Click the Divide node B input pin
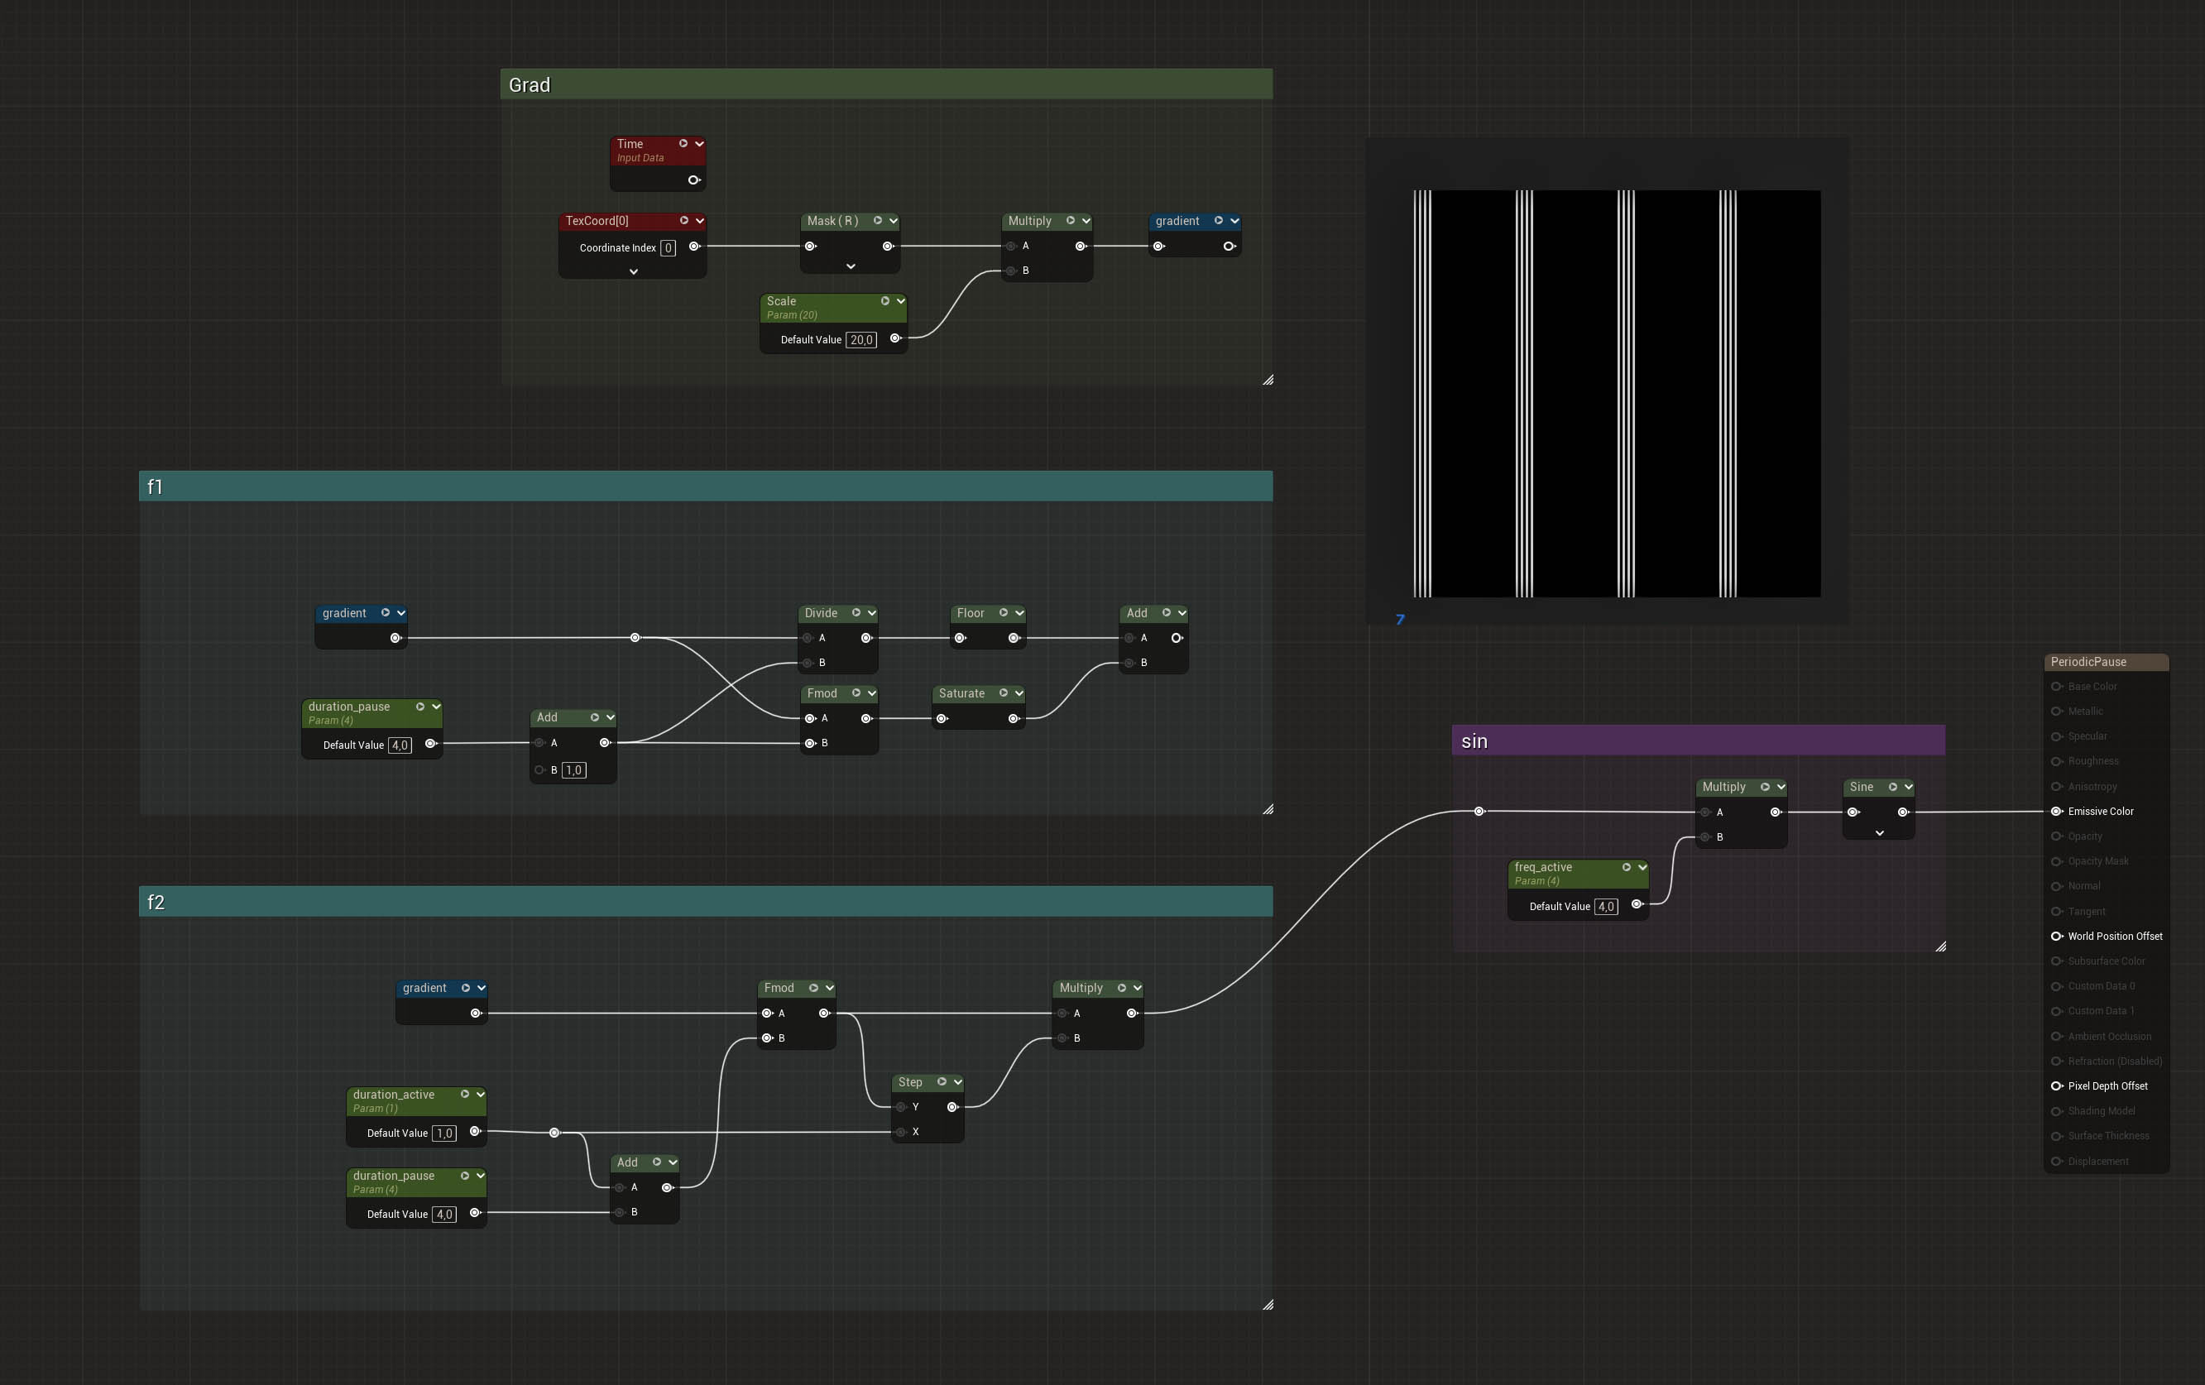 808,663
